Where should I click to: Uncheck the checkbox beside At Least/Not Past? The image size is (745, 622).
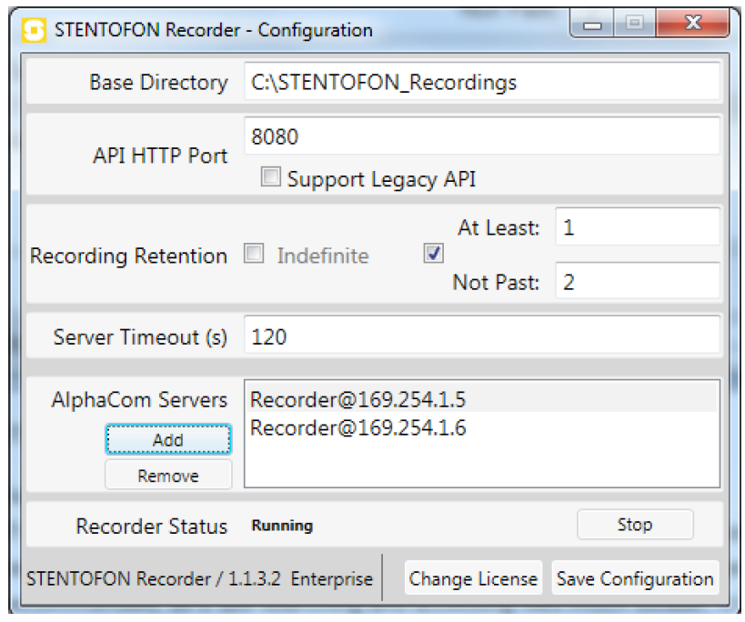coord(433,255)
